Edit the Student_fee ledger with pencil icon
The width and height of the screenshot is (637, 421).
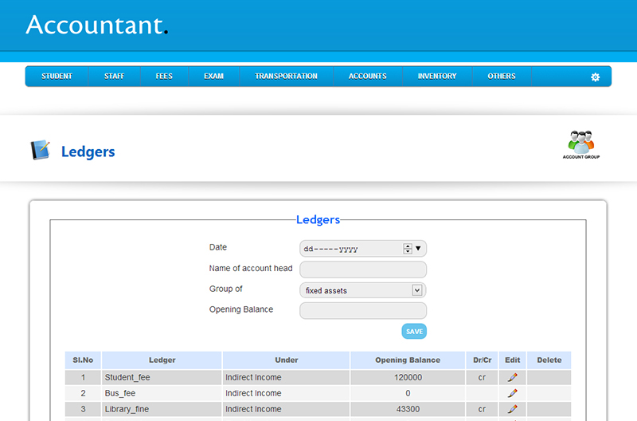513,377
